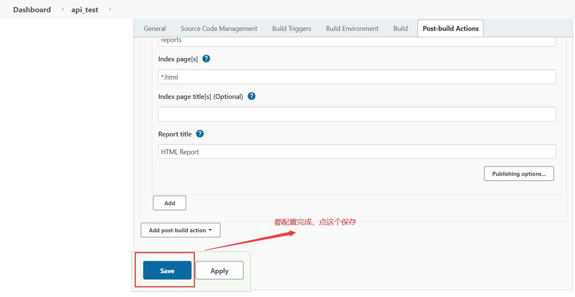Viewport: 575px width, 297px height.
Task: Navigate to Dashboard in breadcrumb
Action: pyautogui.click(x=32, y=10)
